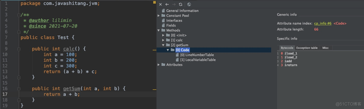Click the getSum method name in editor

coord(72,89)
